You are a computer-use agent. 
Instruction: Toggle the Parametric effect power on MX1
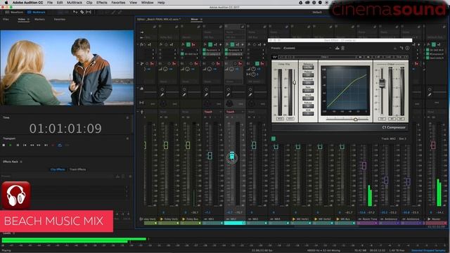click(x=205, y=50)
